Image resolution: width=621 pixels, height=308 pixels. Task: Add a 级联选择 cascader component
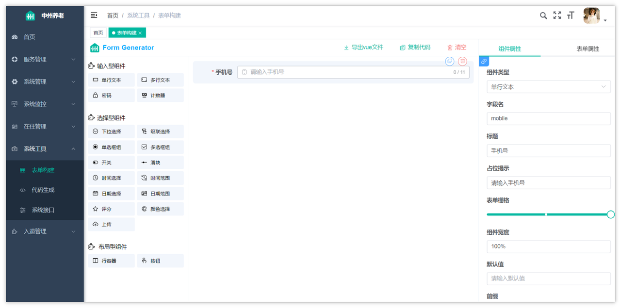point(160,131)
